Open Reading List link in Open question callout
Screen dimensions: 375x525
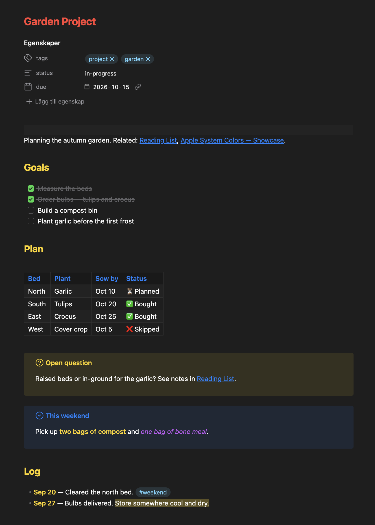[215, 379]
